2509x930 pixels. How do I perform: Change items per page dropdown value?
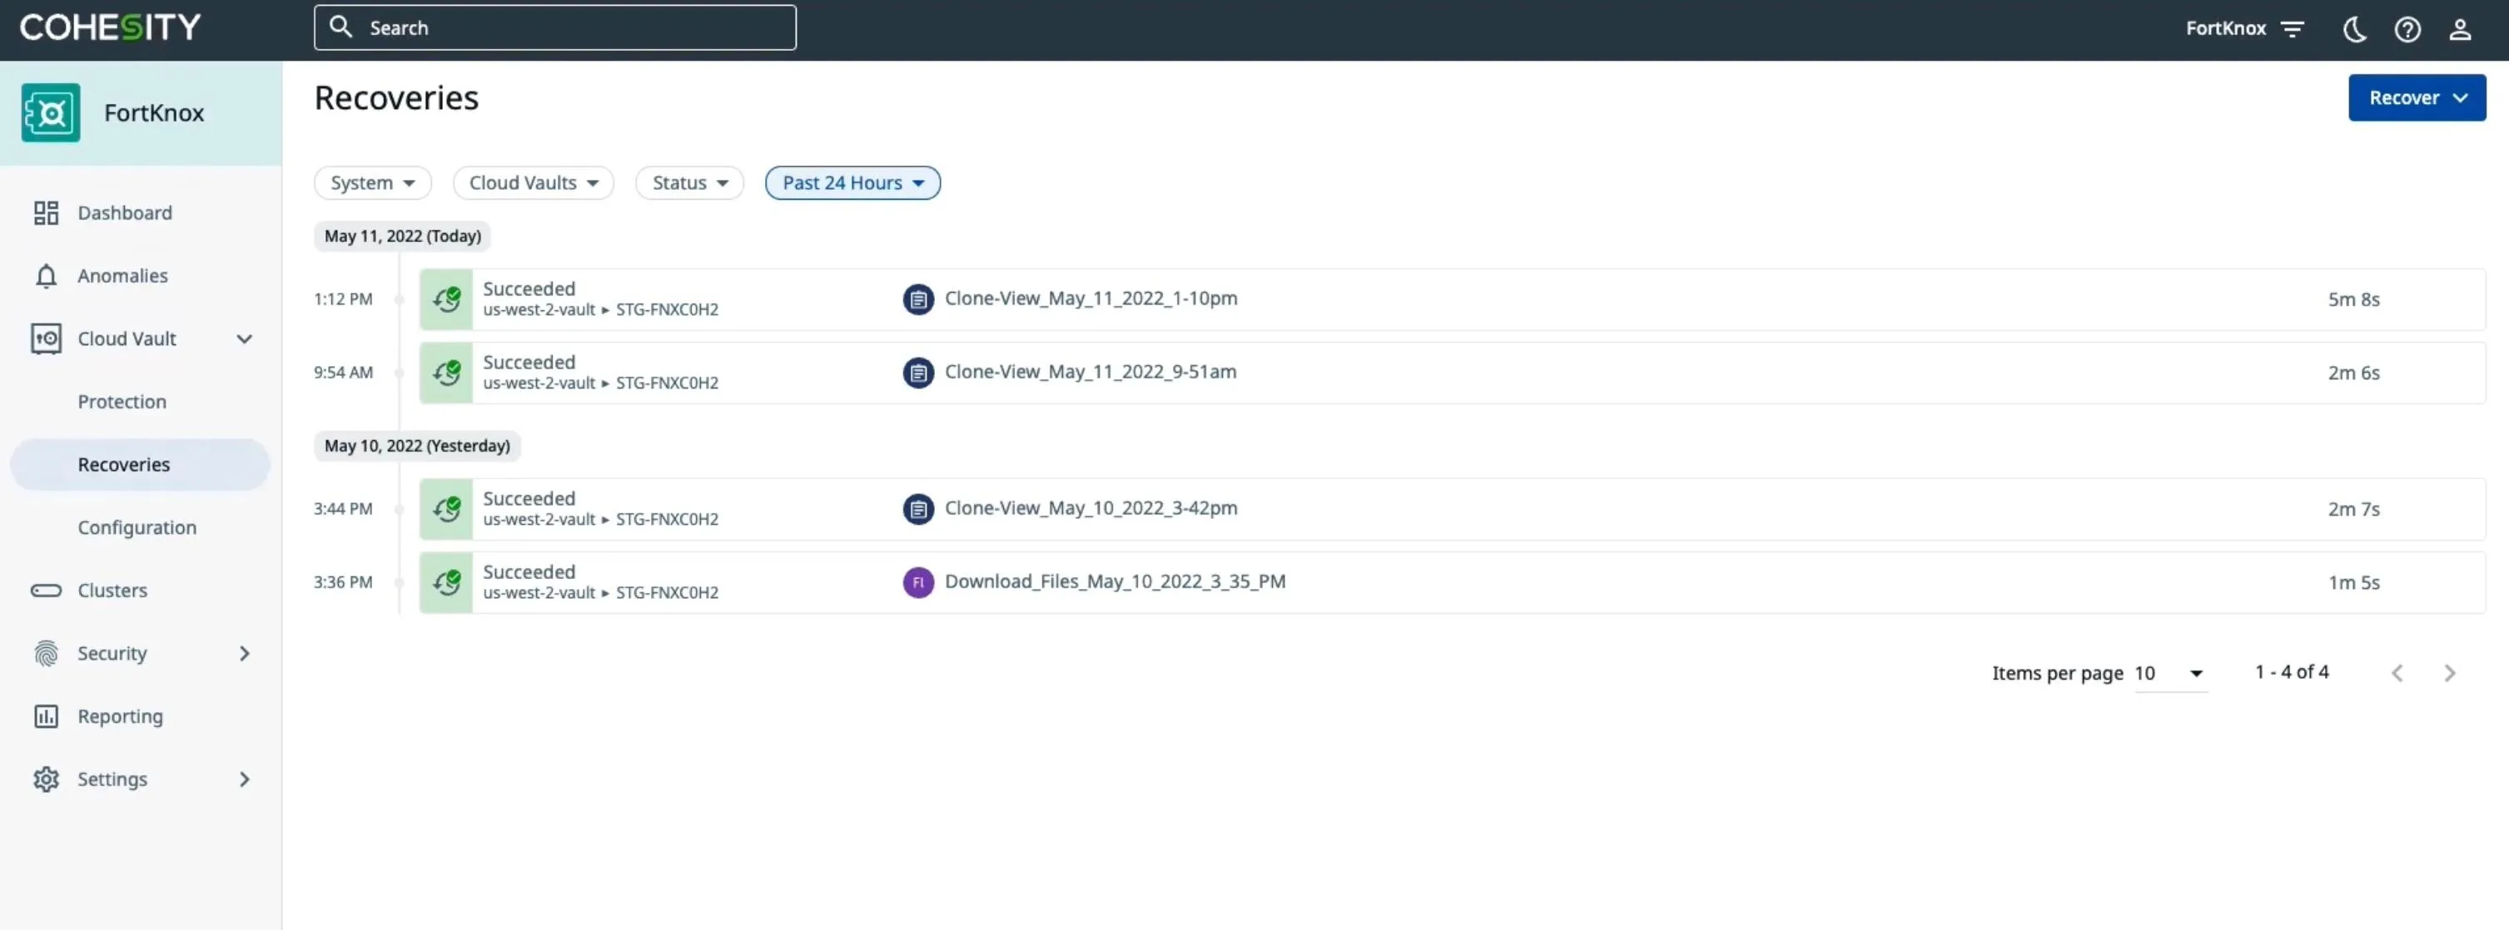(x=2170, y=673)
